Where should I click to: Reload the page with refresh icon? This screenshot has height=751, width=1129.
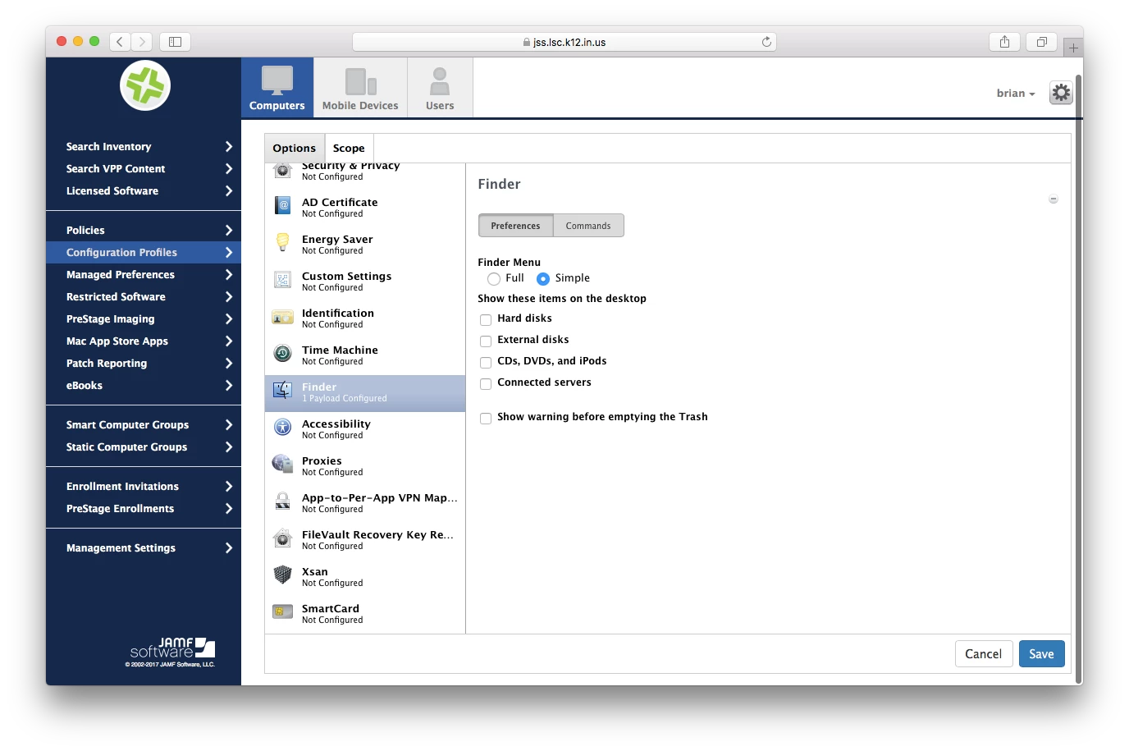click(x=766, y=42)
